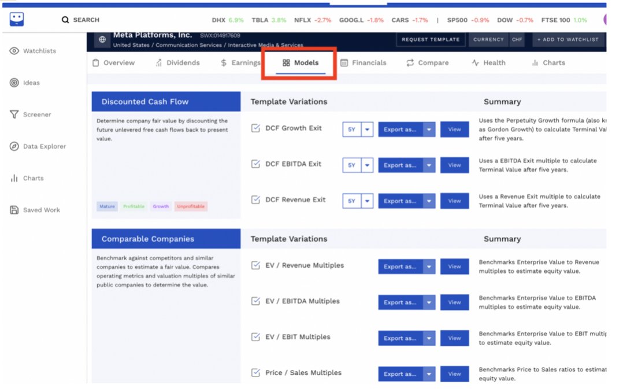Open Saved Work in the sidebar
This screenshot has width=623, height=392.
[x=35, y=210]
